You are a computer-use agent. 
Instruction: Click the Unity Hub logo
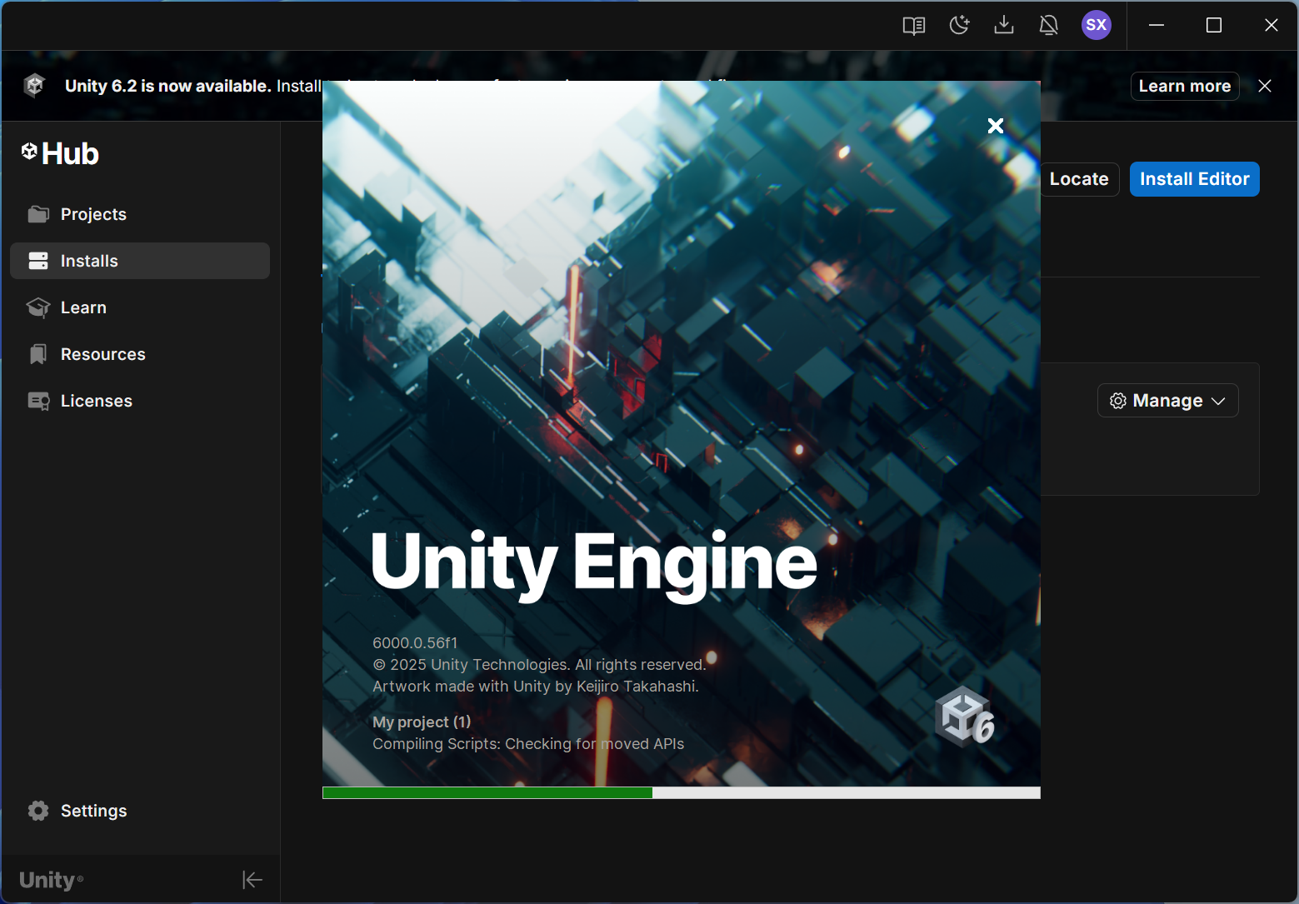pos(60,153)
